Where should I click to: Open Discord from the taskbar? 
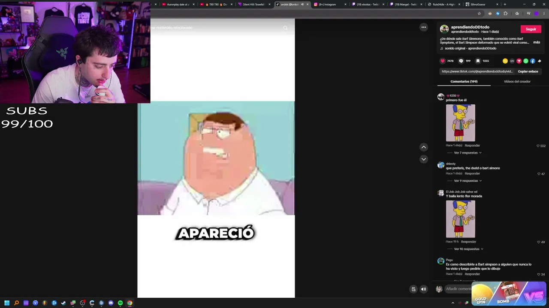point(111,303)
